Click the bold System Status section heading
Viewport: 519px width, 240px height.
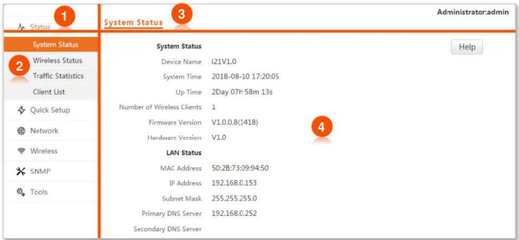point(179,46)
